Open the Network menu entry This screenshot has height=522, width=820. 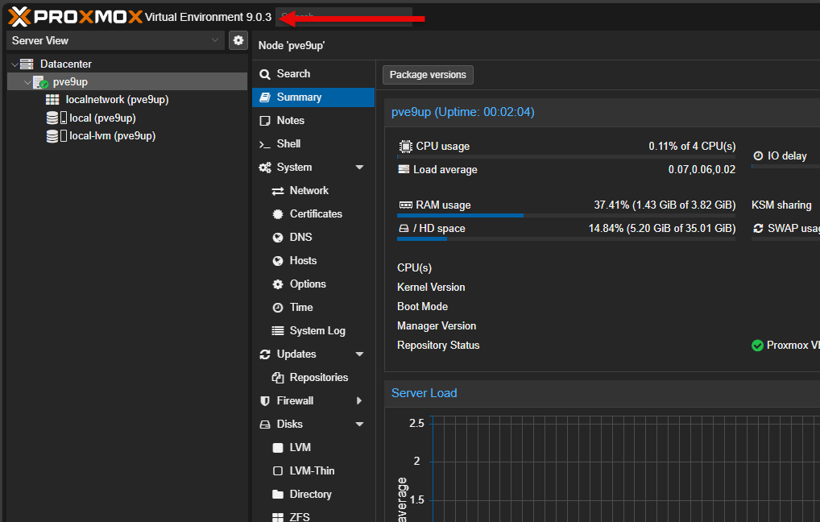(x=305, y=190)
